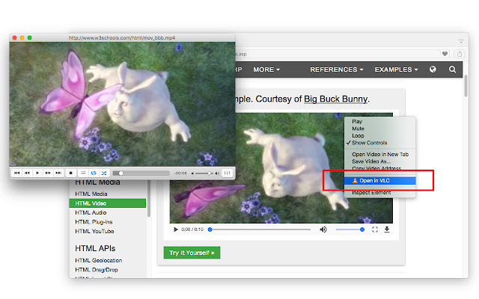Click the website search magnifier icon
This screenshot has height=299, width=479.
(452, 70)
